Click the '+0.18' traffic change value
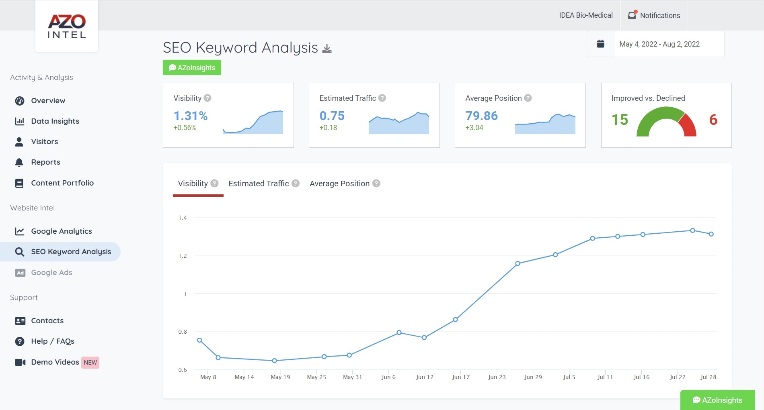 328,128
